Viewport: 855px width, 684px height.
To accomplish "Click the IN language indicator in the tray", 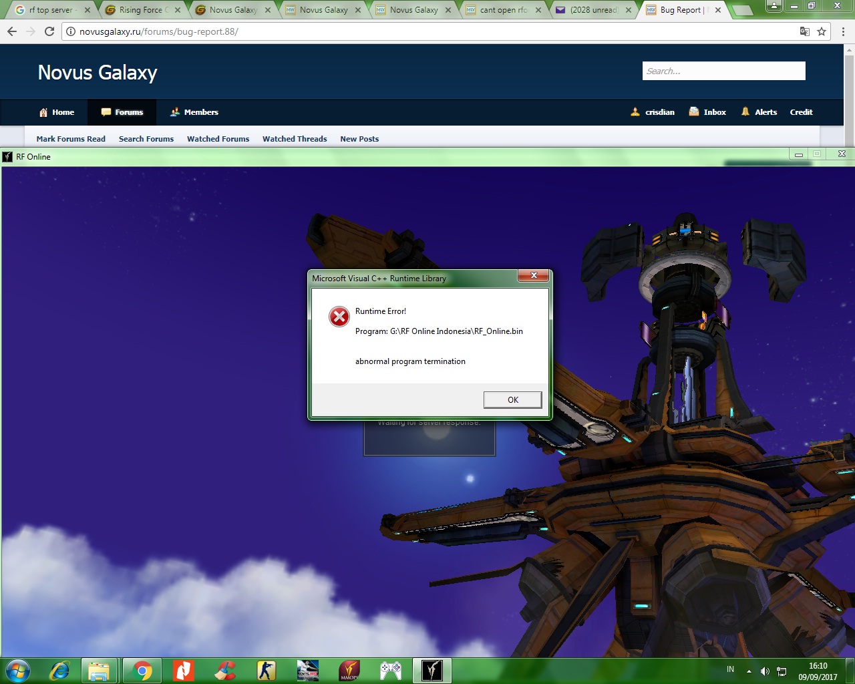I will [x=730, y=669].
